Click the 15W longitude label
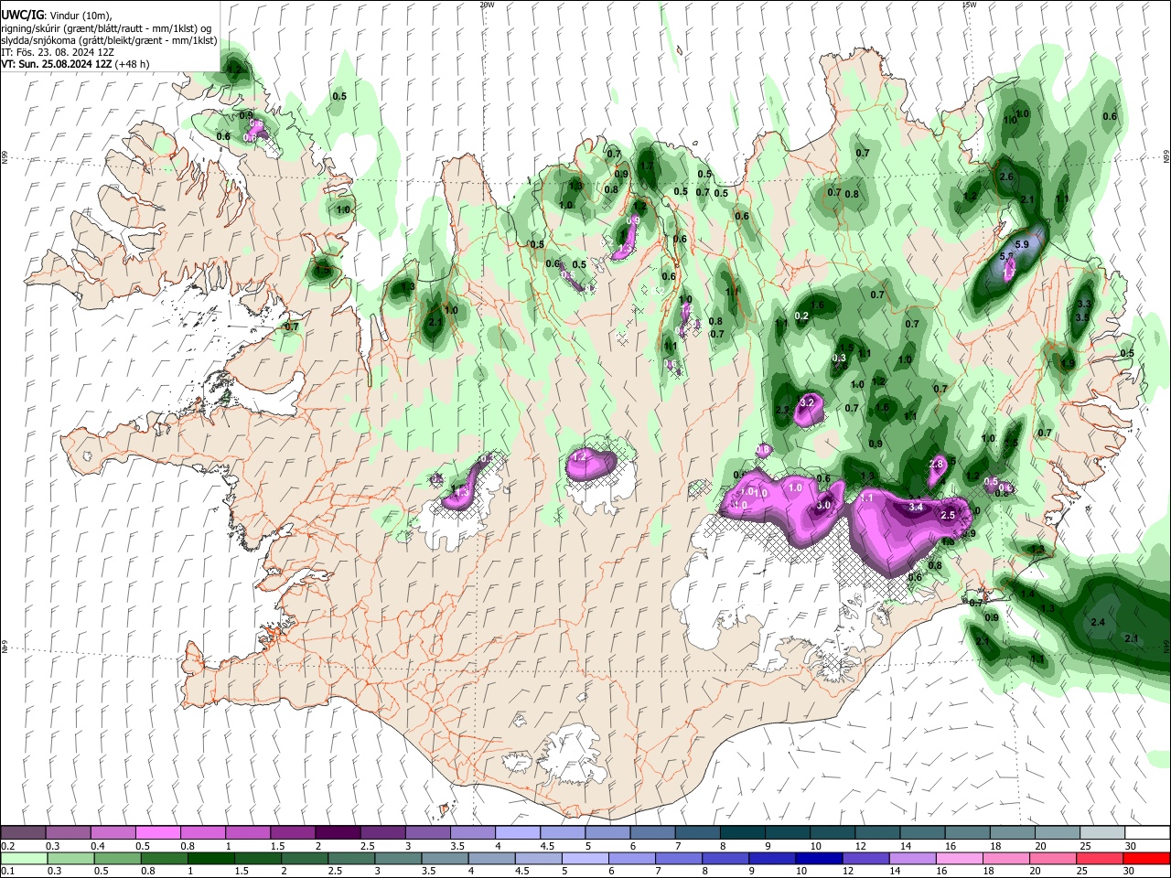 pos(969,5)
